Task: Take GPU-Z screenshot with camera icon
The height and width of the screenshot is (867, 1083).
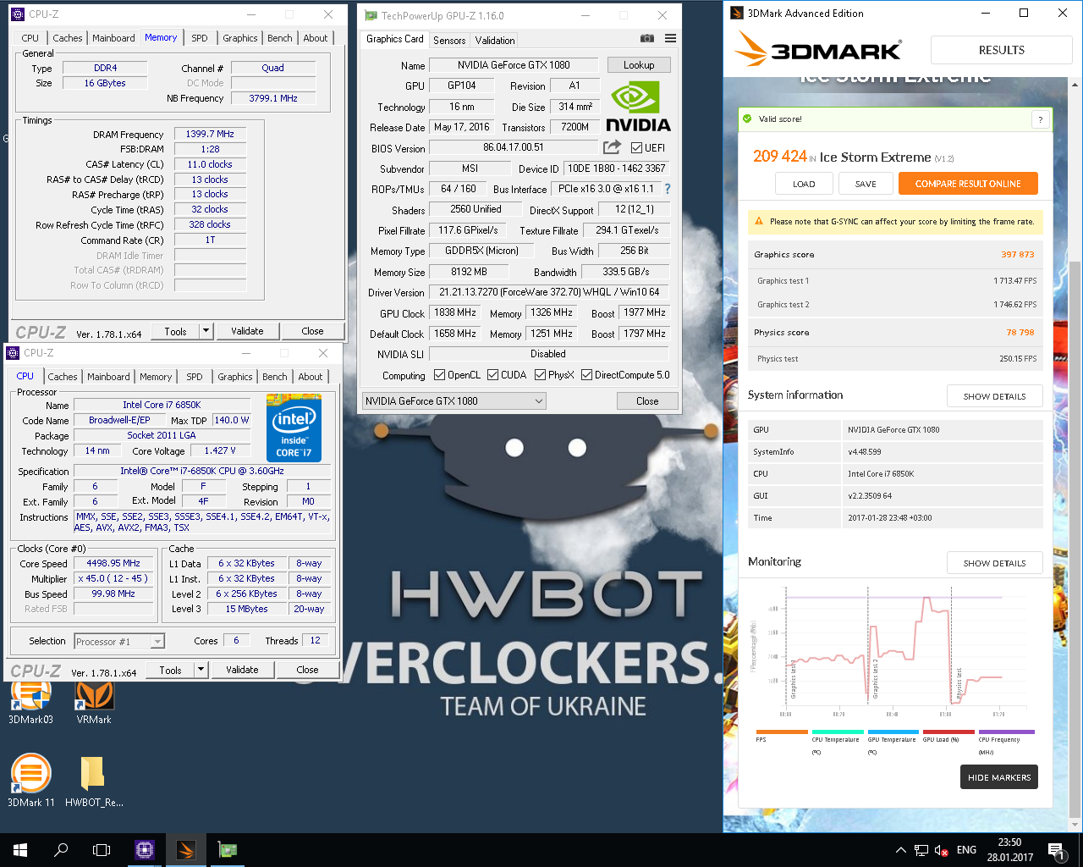Action: coord(646,38)
